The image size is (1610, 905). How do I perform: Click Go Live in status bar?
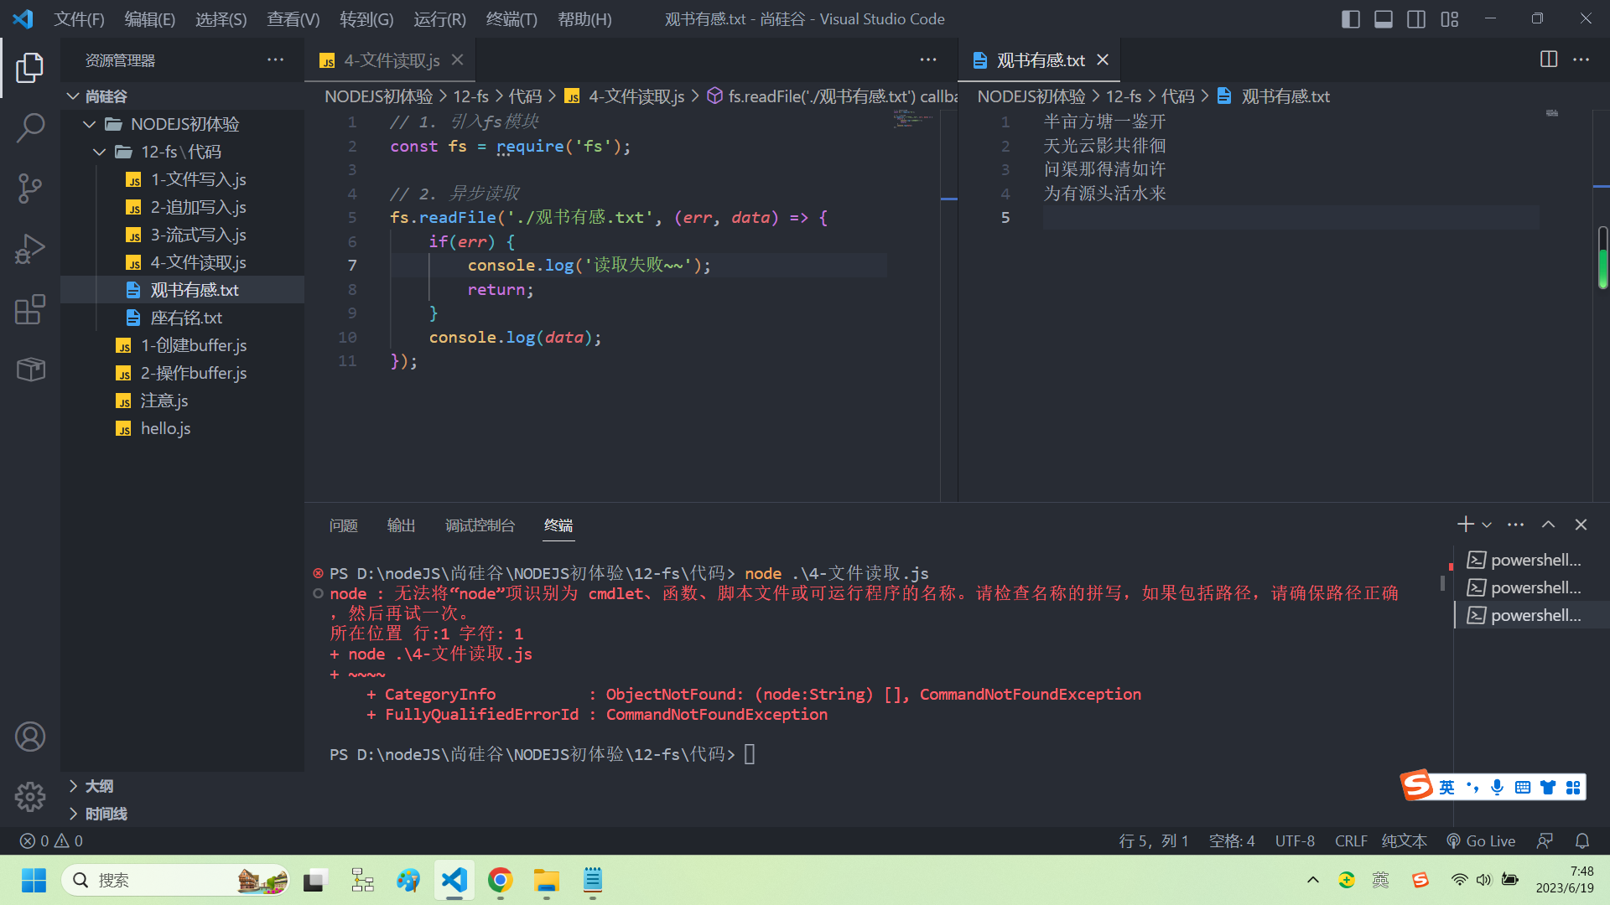pyautogui.click(x=1481, y=840)
